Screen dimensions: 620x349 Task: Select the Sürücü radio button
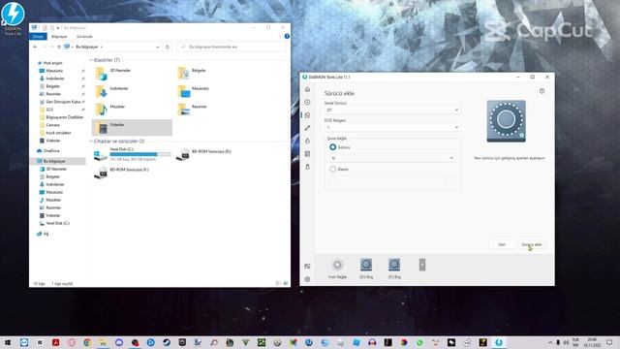tap(333, 147)
